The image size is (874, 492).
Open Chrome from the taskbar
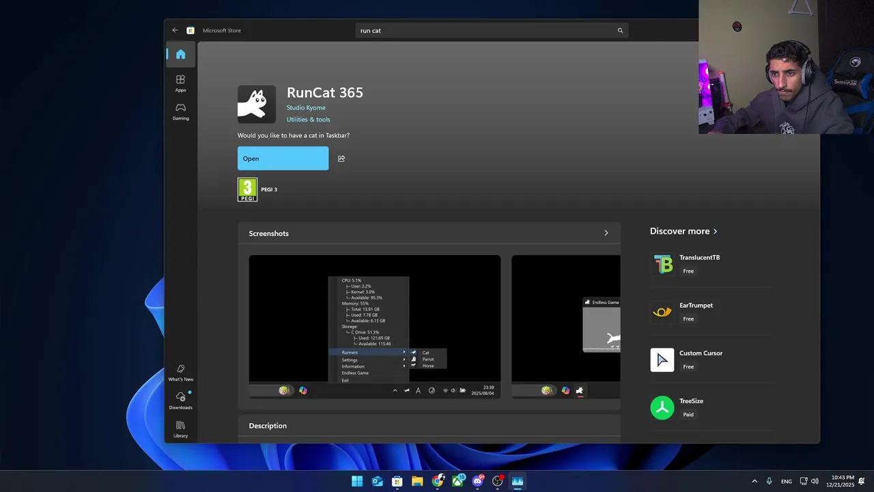coord(438,481)
